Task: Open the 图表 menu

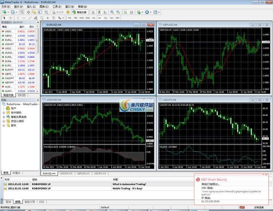Action: pyautogui.click(x=44, y=7)
